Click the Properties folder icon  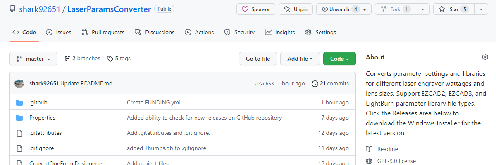19,118
